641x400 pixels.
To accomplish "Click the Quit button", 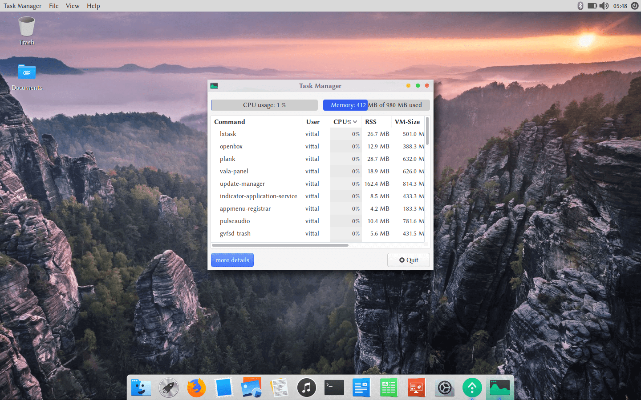I will [x=409, y=260].
